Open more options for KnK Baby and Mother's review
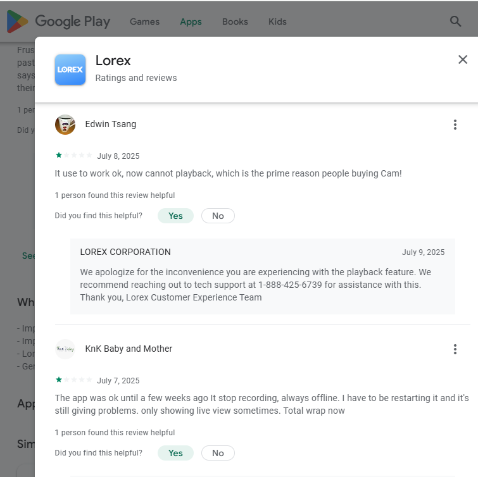This screenshot has height=477, width=478. point(455,349)
